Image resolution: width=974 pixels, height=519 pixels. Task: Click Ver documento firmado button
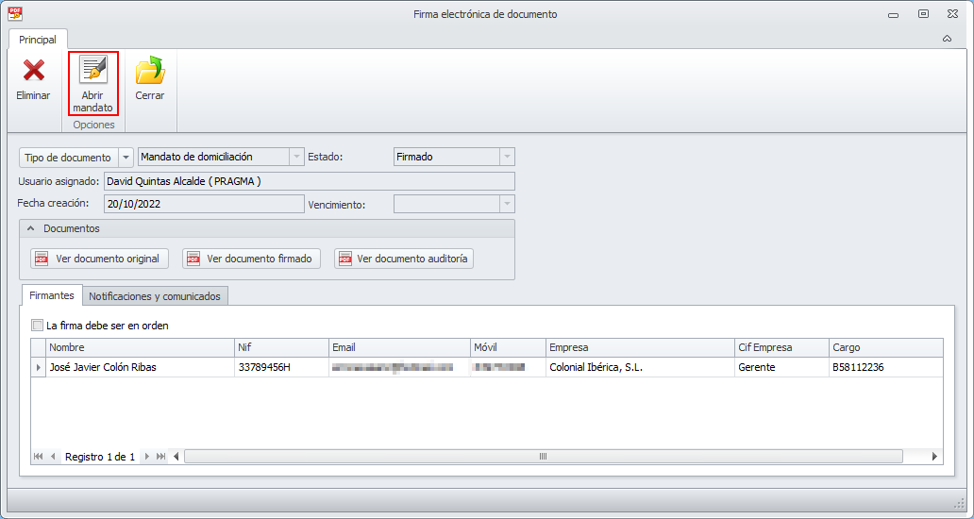click(x=252, y=259)
